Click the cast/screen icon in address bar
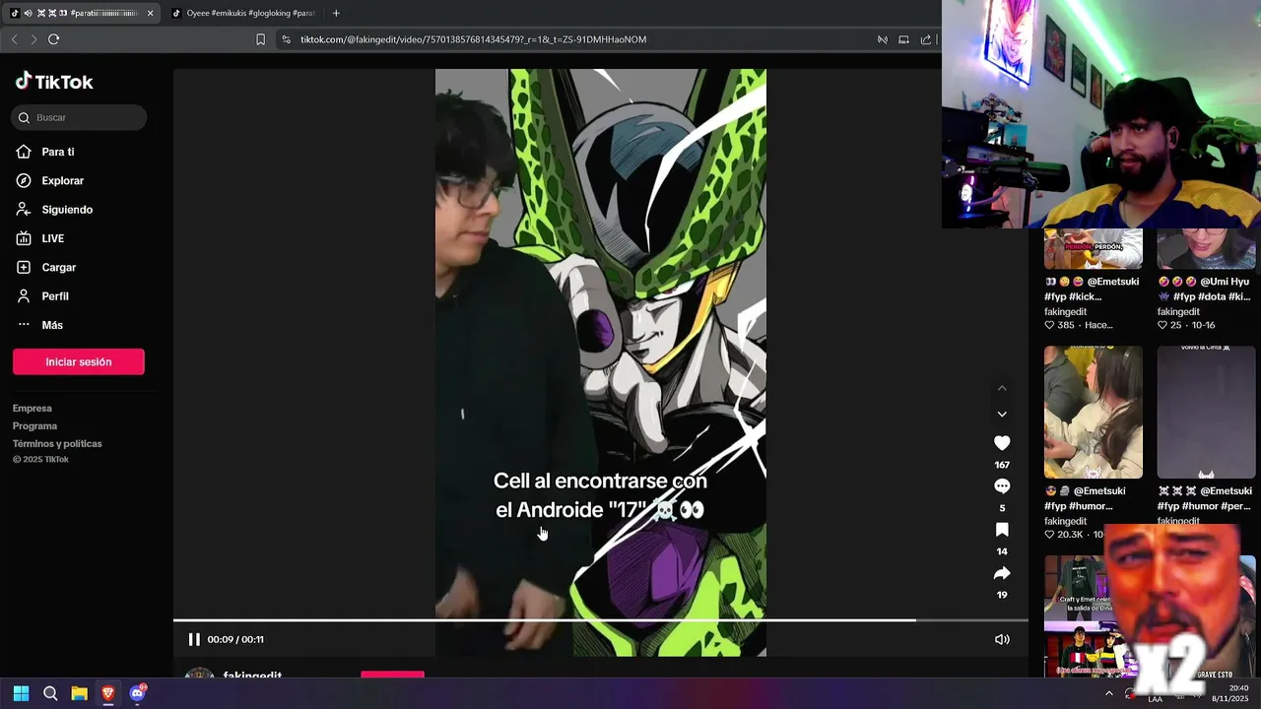1261x709 pixels. pos(903,39)
